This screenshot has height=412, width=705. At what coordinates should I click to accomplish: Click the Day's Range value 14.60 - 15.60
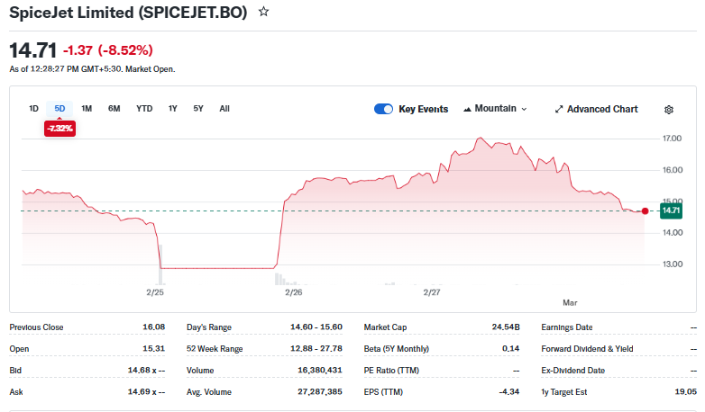pos(316,327)
